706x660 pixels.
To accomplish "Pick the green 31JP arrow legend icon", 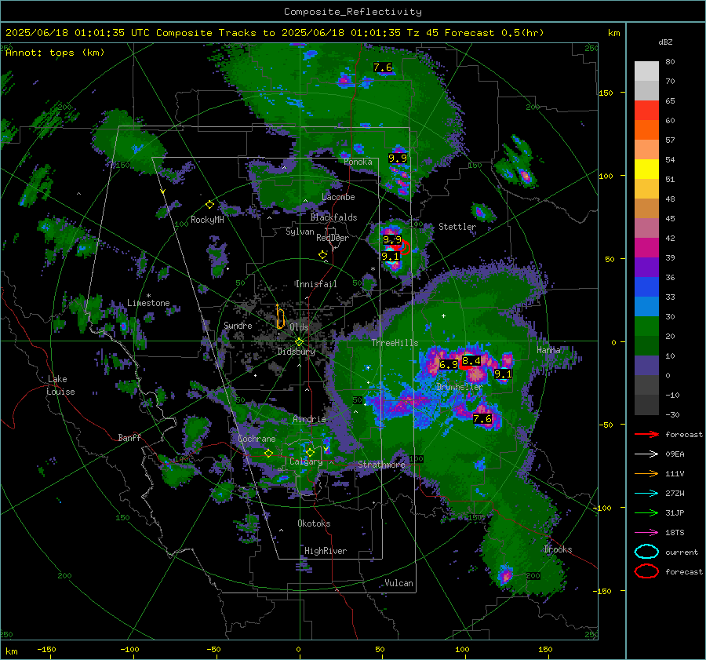I will point(646,512).
